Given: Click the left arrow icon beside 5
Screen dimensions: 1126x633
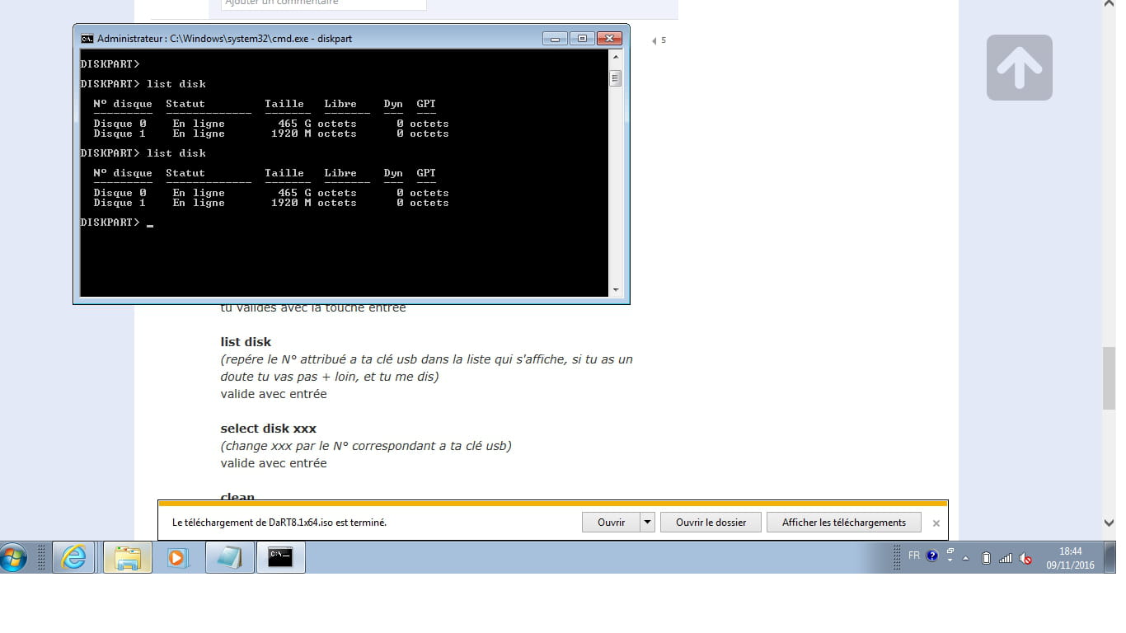Looking at the screenshot, I should coord(654,40).
